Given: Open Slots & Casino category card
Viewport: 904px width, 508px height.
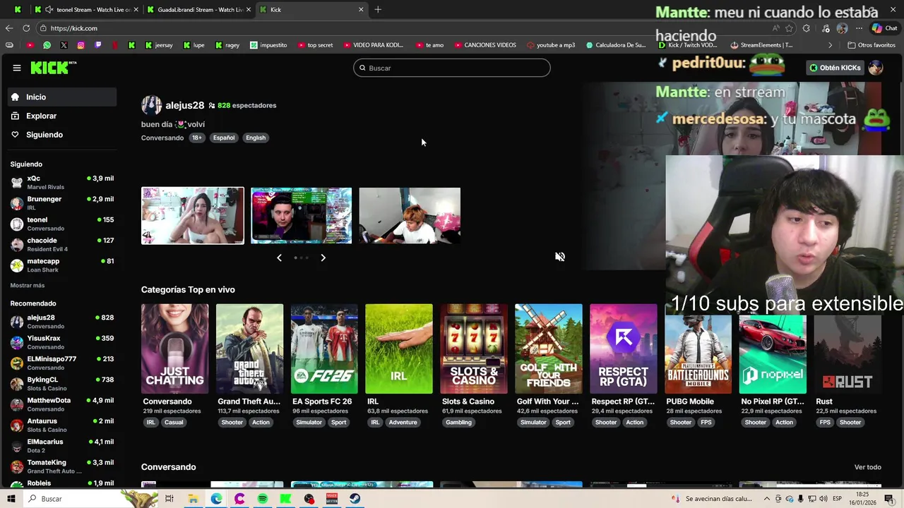Looking at the screenshot, I should 474,349.
